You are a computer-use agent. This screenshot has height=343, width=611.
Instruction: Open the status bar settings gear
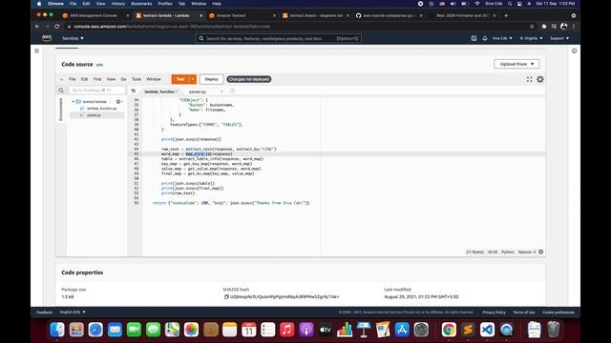541,252
